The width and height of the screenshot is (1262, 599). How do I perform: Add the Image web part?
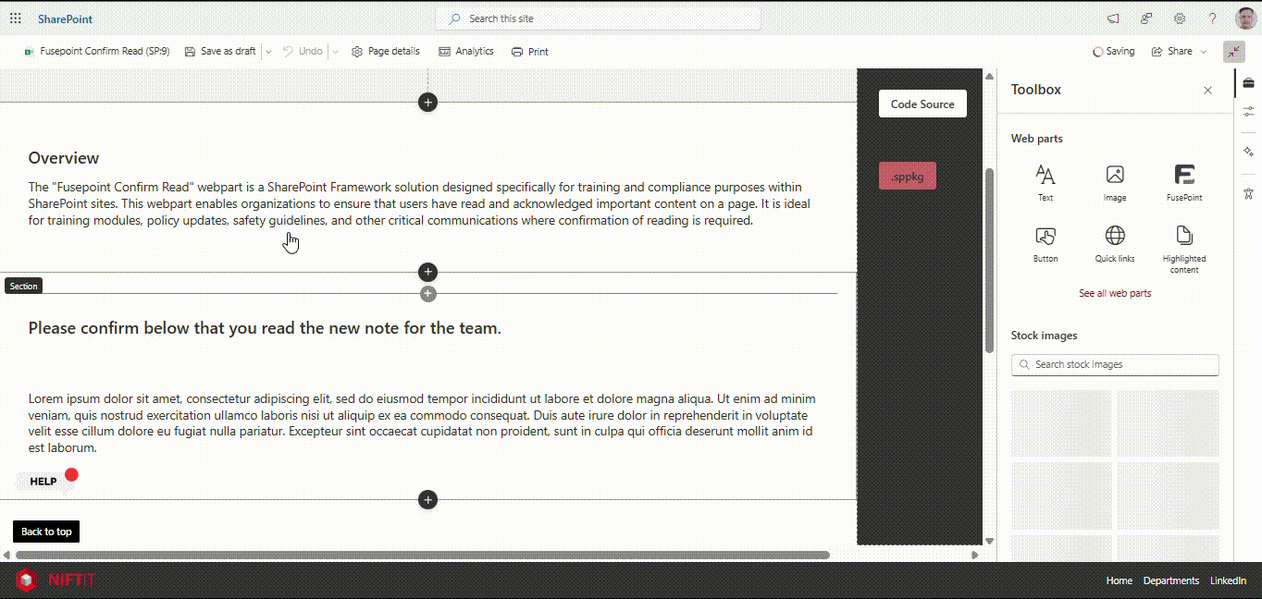coord(1115,181)
